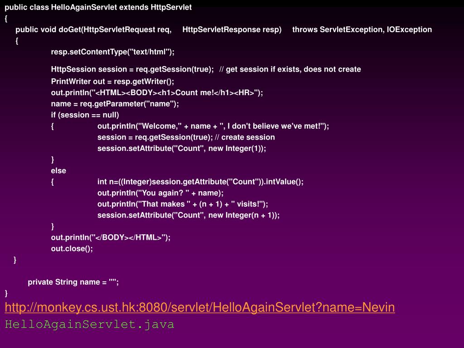
Task: Click the 'Welcome,' println statement
Action: [x=213, y=126]
